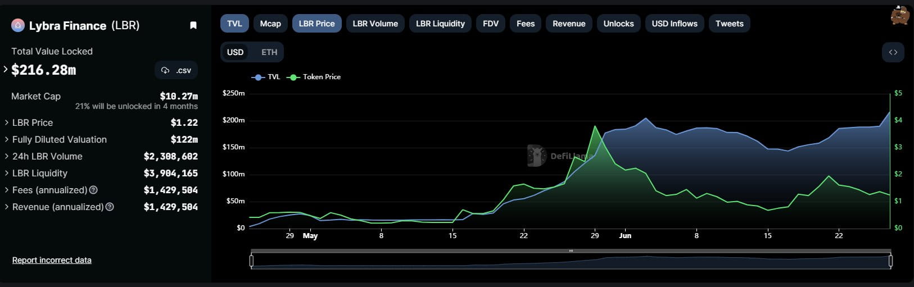Toggle the Fees chart metric
This screenshot has height=287, width=914.
click(526, 24)
